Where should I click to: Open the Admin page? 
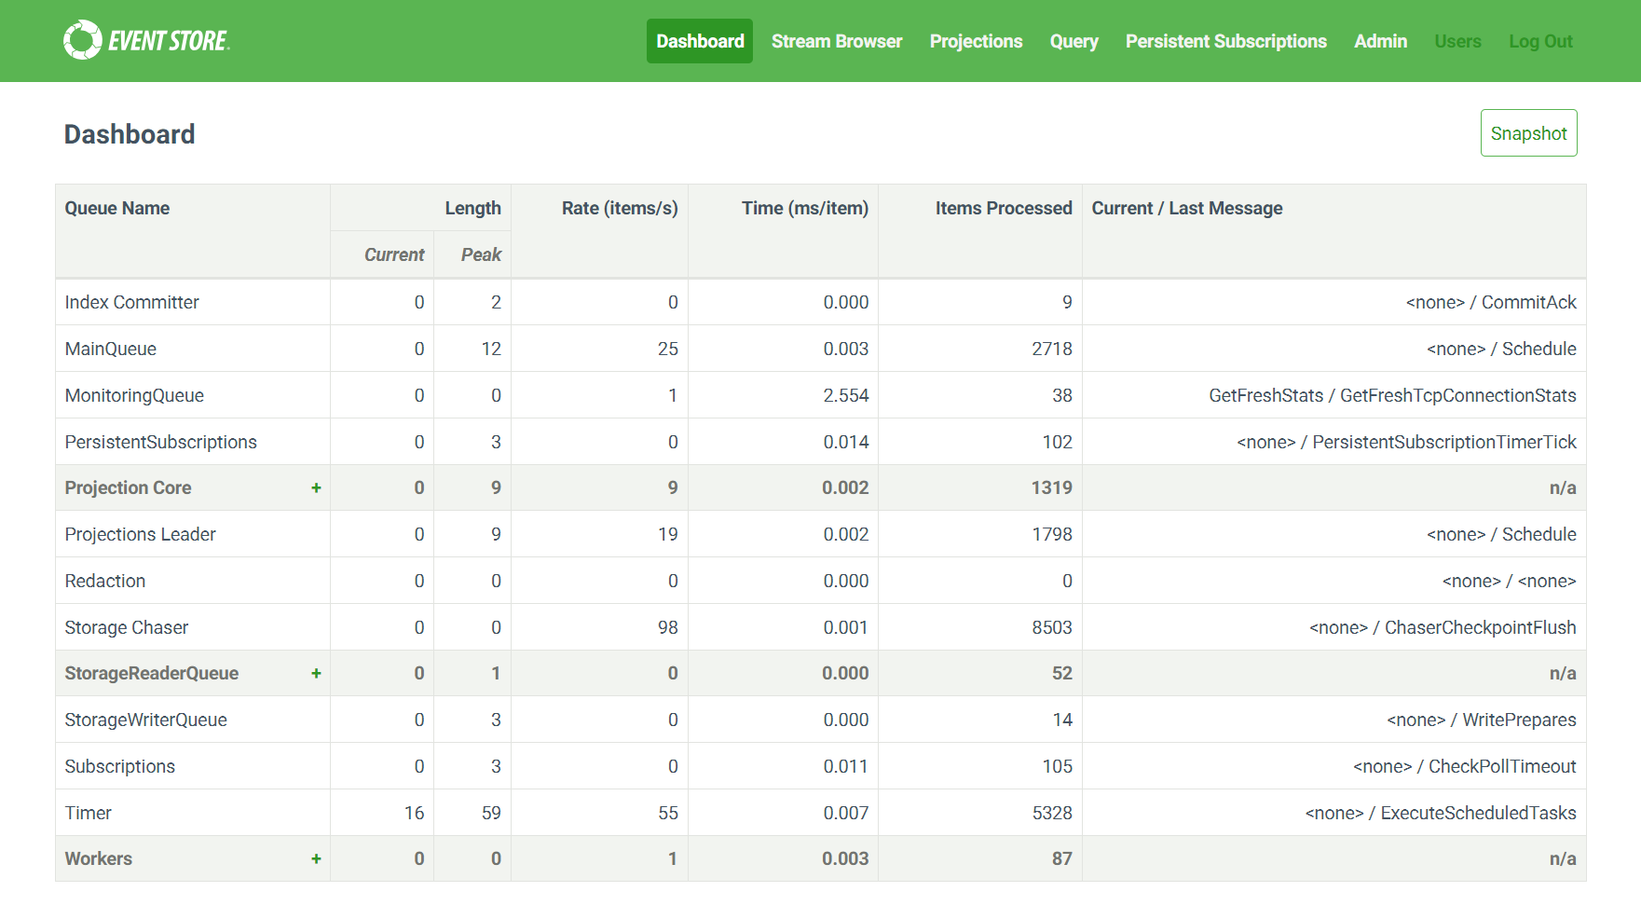pyautogui.click(x=1380, y=41)
